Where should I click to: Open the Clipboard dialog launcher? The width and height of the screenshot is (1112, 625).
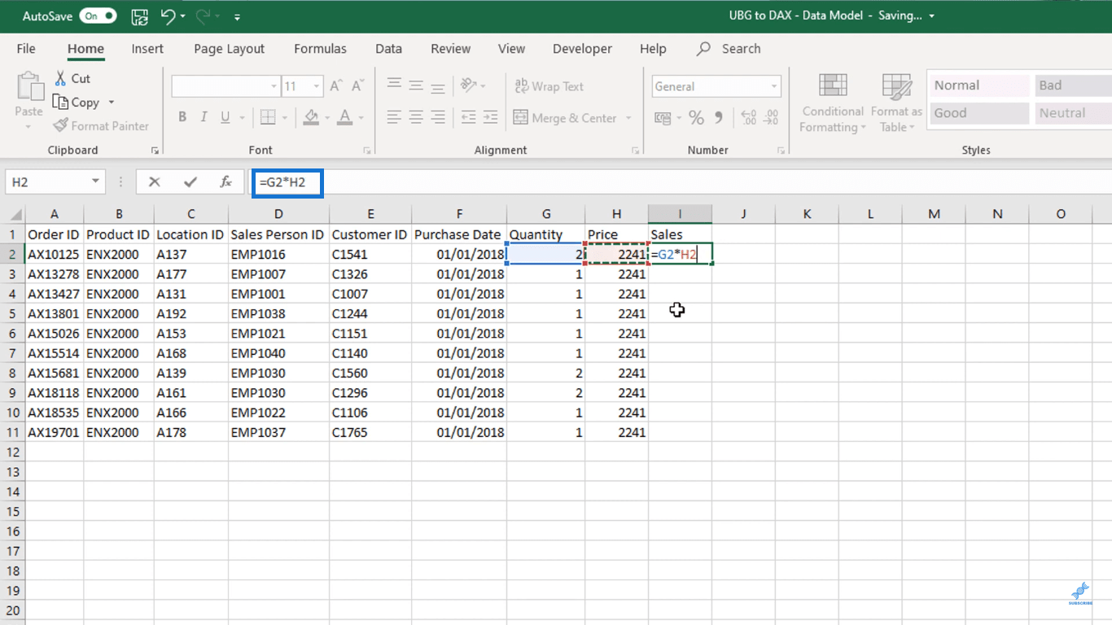point(155,151)
